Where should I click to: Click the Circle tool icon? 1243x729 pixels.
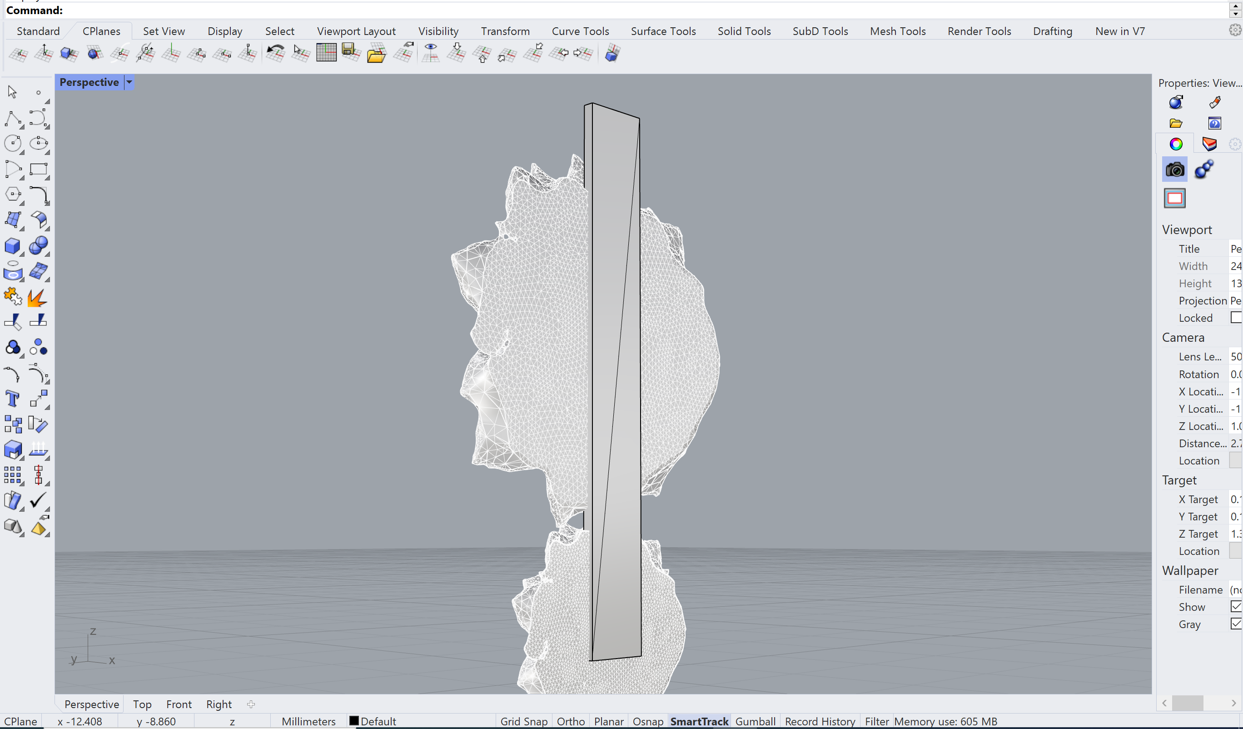coord(12,144)
